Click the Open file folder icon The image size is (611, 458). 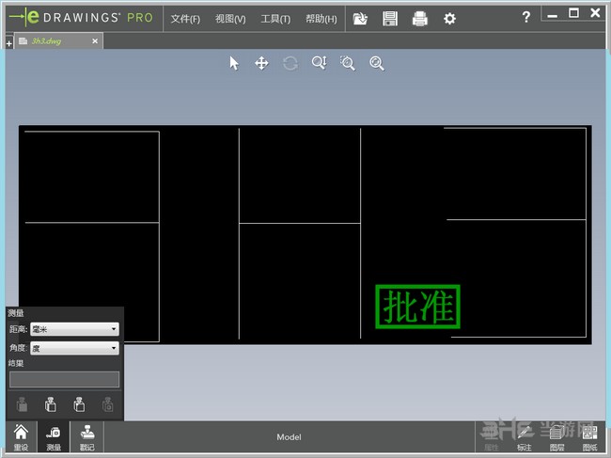tap(360, 18)
